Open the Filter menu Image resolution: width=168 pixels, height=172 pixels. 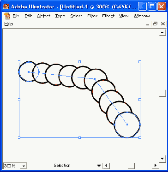point(92,16)
